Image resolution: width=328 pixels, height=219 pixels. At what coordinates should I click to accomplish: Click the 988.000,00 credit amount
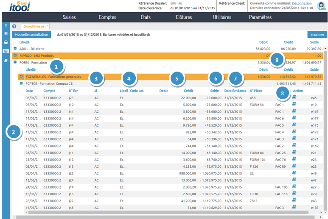(x=188, y=174)
